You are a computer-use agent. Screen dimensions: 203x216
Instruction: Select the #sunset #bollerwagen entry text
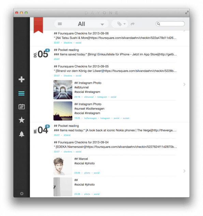89,109
